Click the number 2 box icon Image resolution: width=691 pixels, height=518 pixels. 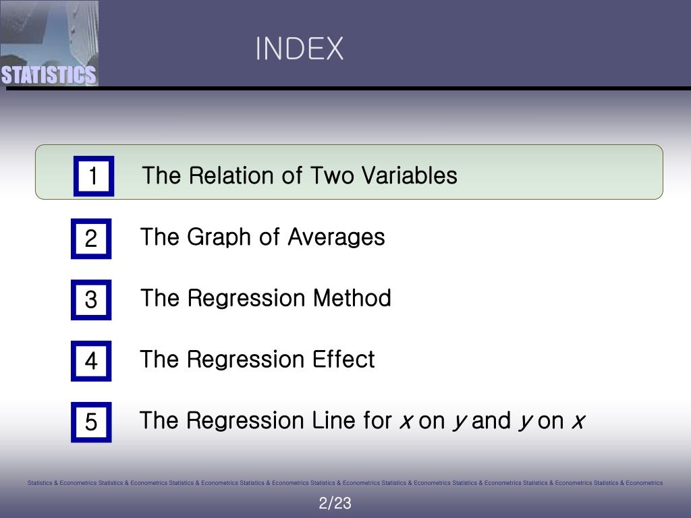tap(91, 238)
